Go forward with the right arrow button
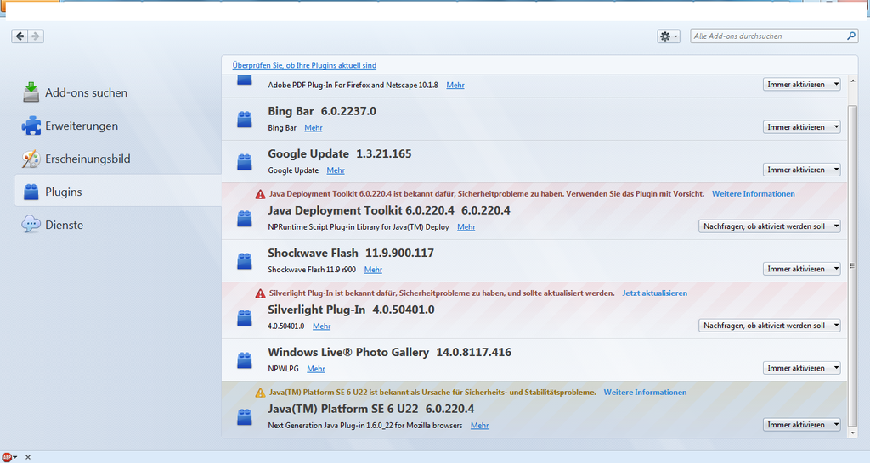This screenshot has width=870, height=463. coord(36,36)
